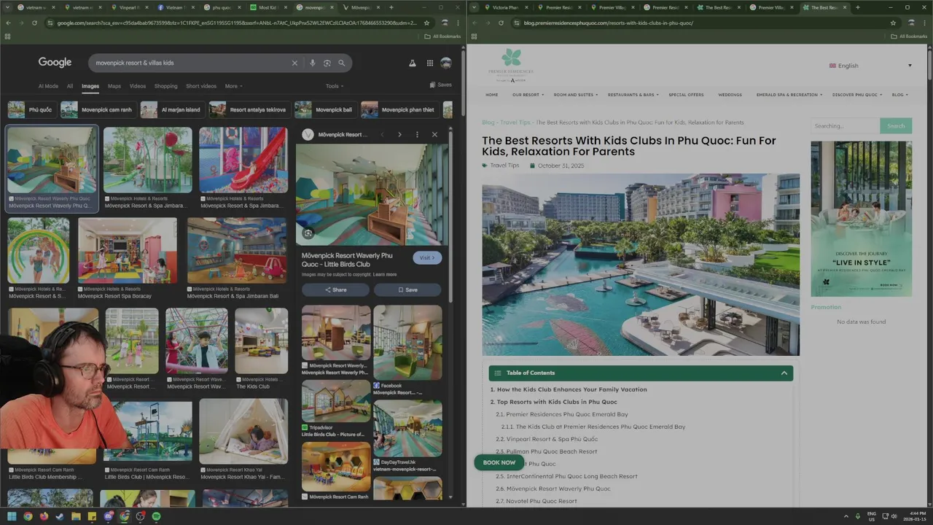Switch to Victoria Phan browser tab

click(505, 7)
